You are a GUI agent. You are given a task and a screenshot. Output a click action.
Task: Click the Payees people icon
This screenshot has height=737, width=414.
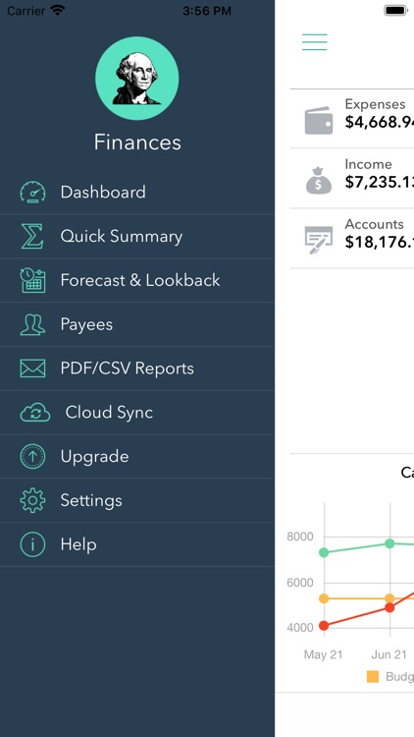(x=32, y=324)
